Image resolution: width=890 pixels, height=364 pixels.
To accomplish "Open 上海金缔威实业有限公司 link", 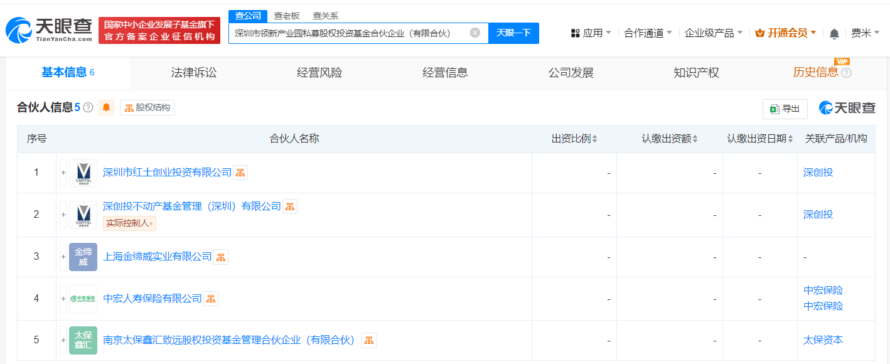I will click(x=157, y=257).
